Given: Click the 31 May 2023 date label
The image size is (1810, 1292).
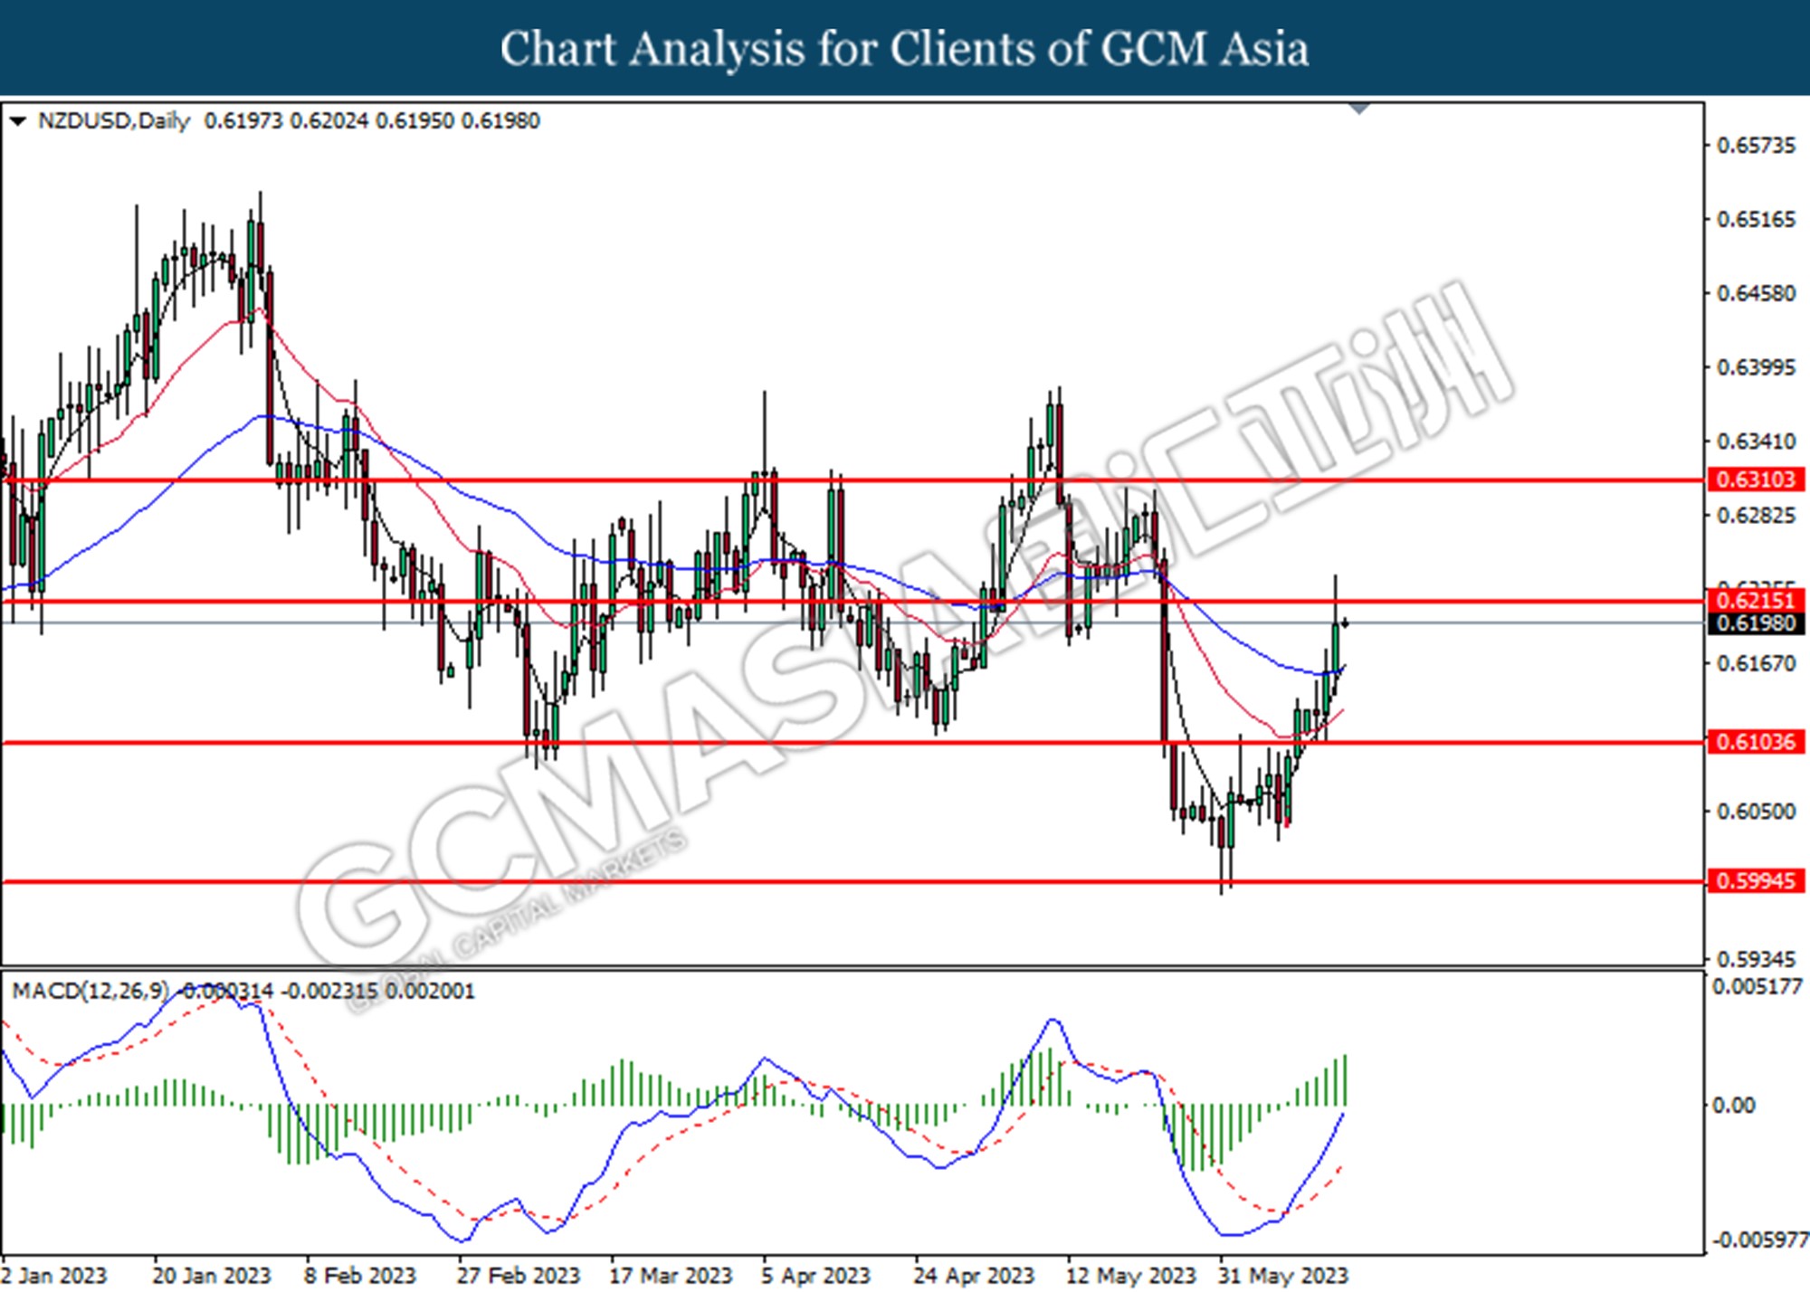Looking at the screenshot, I should coord(1283,1276).
